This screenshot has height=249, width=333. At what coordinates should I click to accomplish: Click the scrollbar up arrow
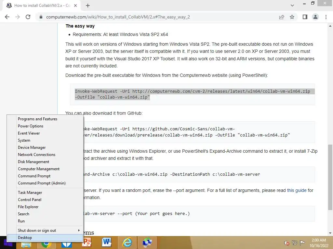330,26
